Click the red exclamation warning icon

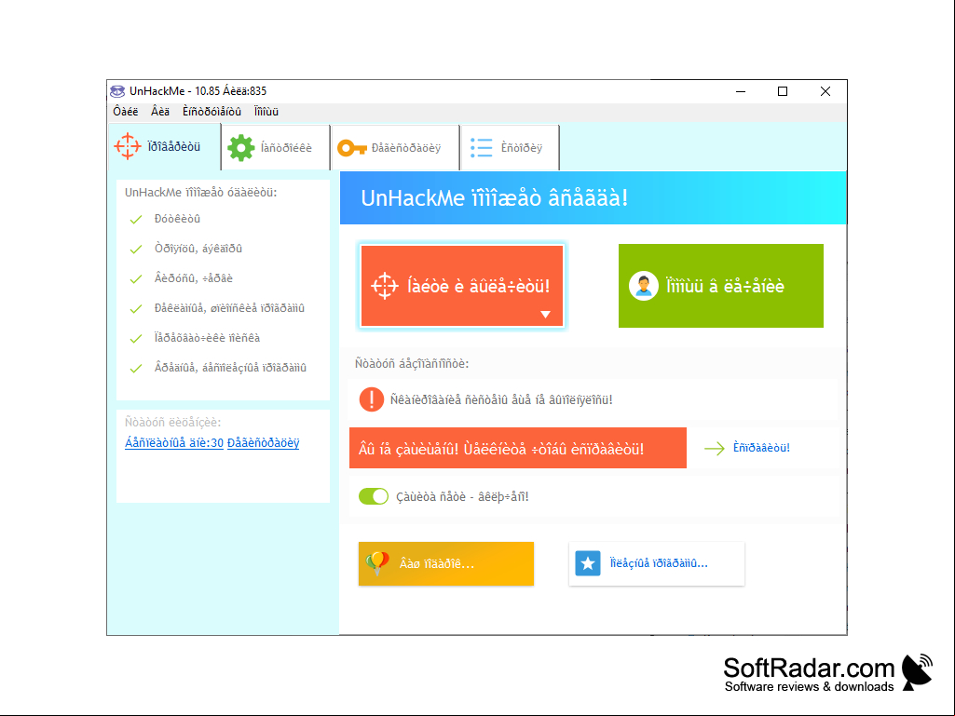(371, 399)
